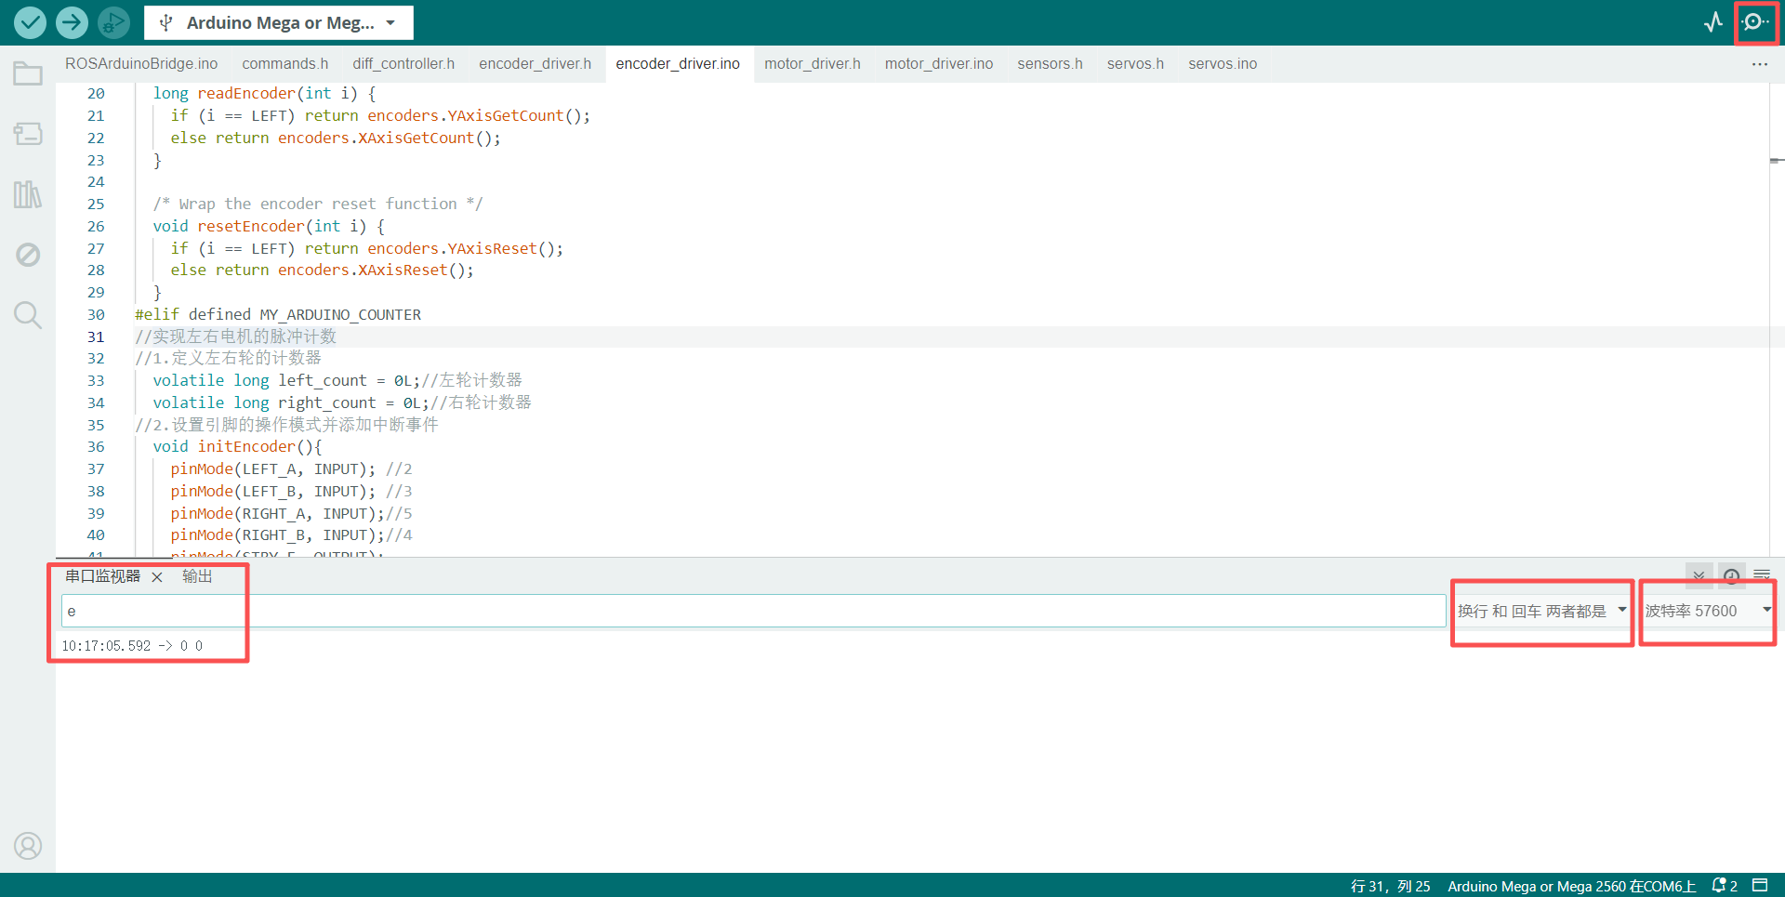Open the Sketchbook folder in sidebar
Viewport: 1785px width, 897px height.
pyautogui.click(x=28, y=73)
